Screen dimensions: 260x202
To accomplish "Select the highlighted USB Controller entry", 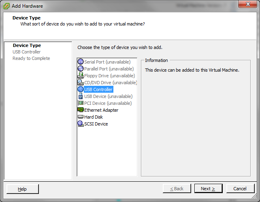I will (x=98, y=89).
